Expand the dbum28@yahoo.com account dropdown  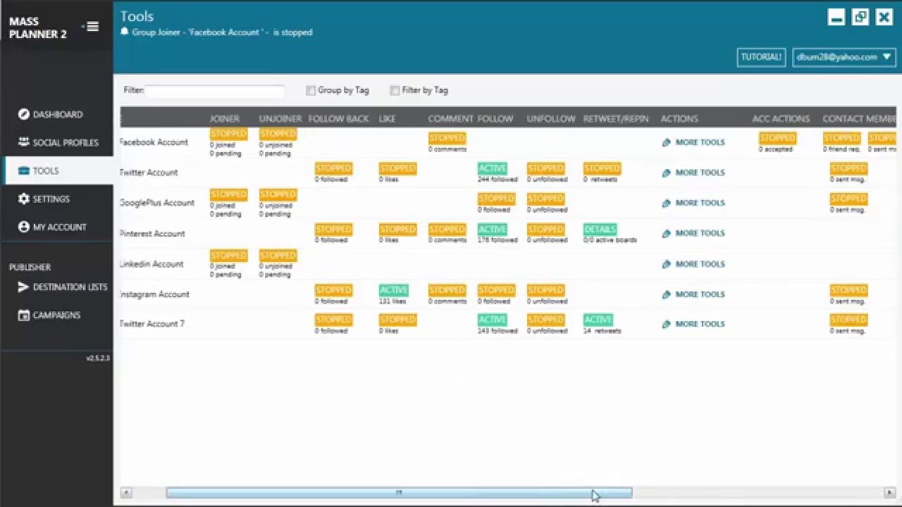coord(844,57)
